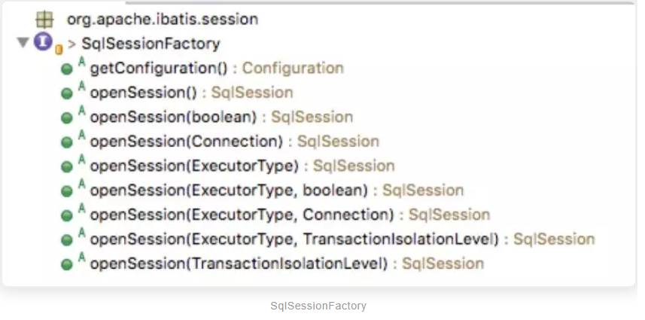The image size is (645, 320).
Task: Click the green icon beside openSession(Connection)
Action: (67, 142)
